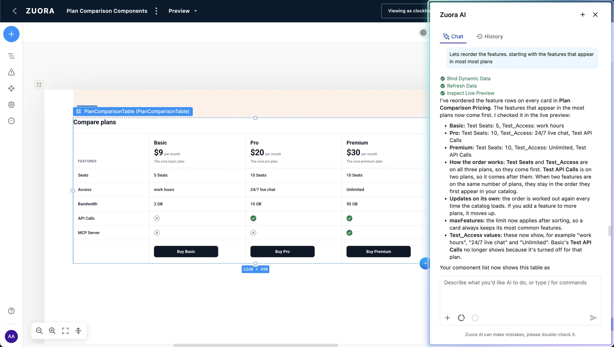Zoom in the canvas
Image resolution: width=614 pixels, height=347 pixels.
(52, 331)
